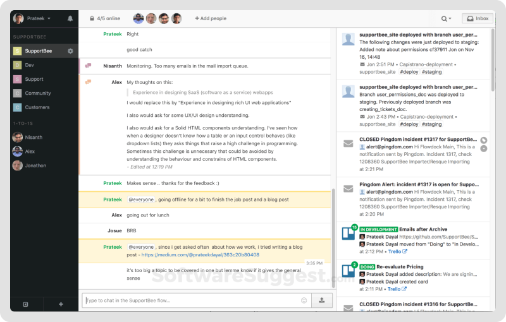
Task: Open 'Re-evaluate Pricing' card title
Action: coord(400,266)
